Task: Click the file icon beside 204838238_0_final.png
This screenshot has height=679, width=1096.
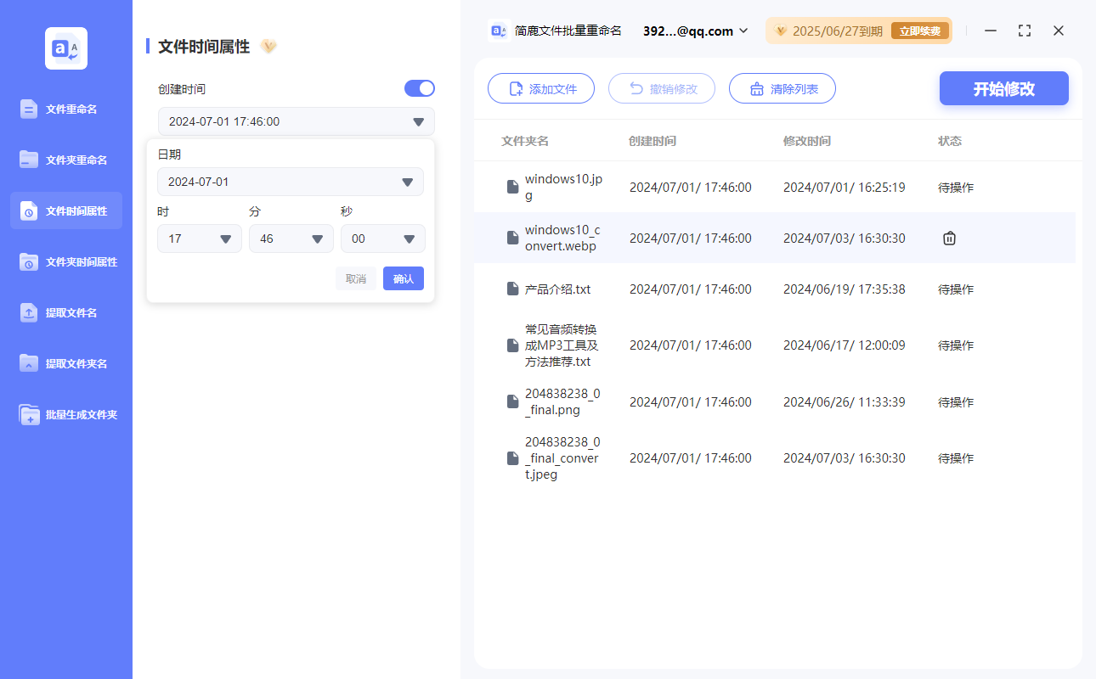Action: [512, 402]
